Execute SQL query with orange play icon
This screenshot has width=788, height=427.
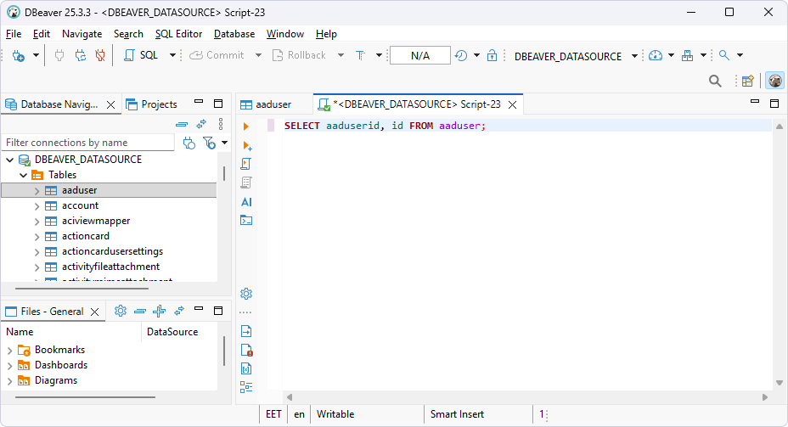coord(246,126)
